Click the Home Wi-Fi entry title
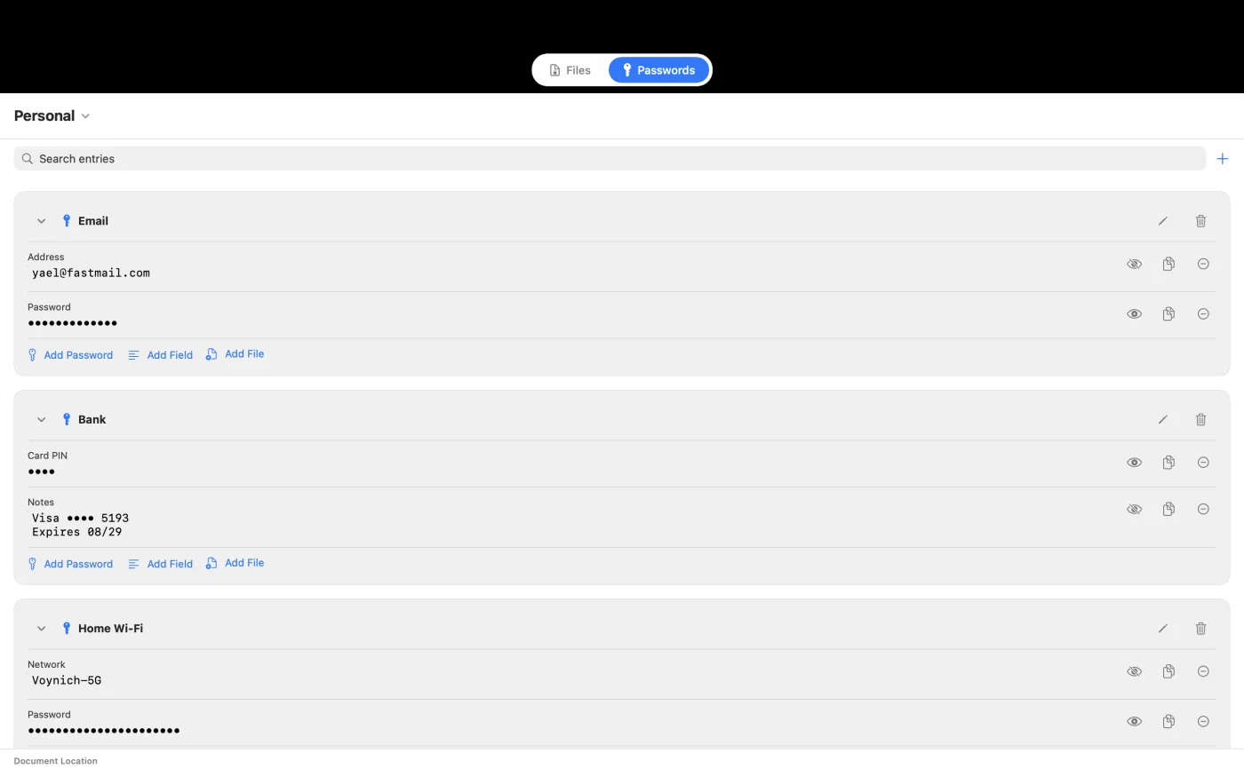 click(x=110, y=629)
